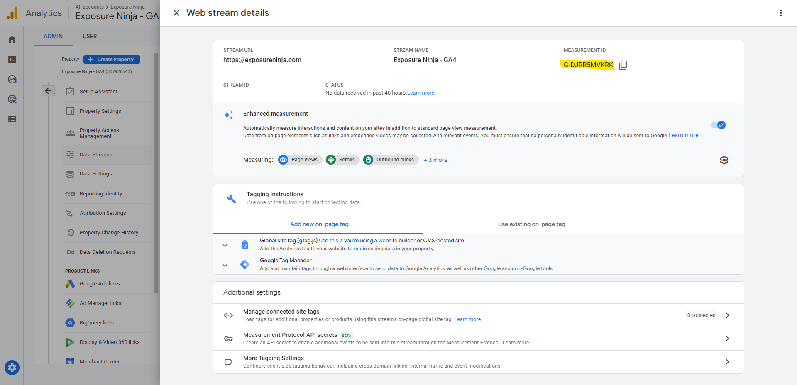The image size is (797, 385).
Task: Open the Advertising section icon
Action: pyautogui.click(x=12, y=99)
